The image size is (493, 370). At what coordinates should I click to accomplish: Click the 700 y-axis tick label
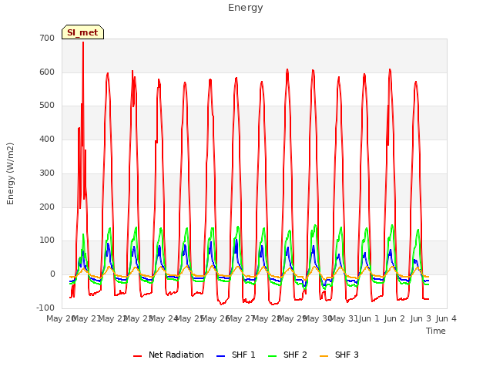pos(47,38)
